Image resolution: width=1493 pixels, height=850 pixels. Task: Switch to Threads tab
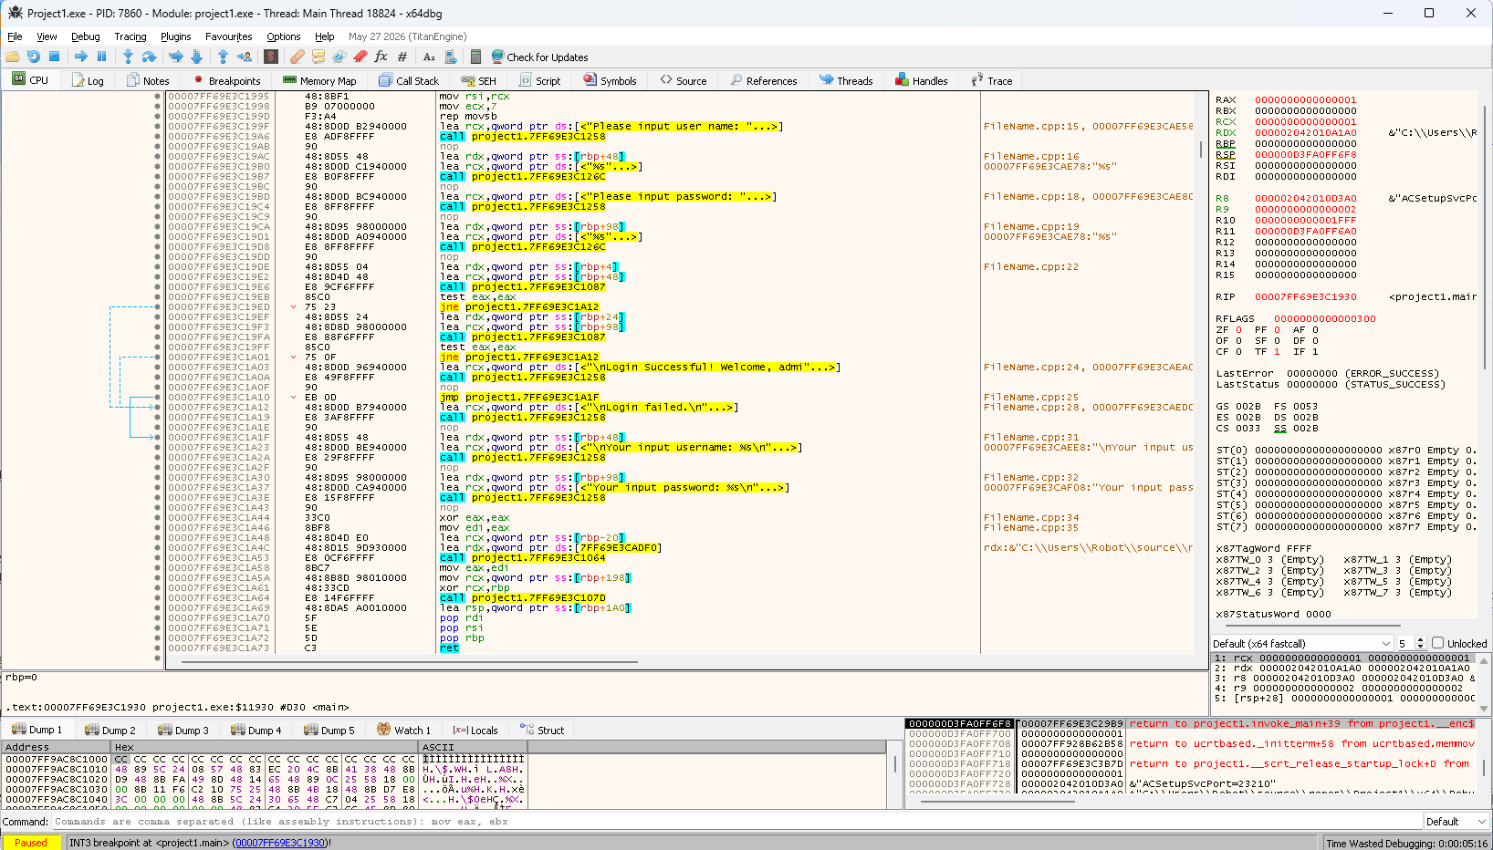pos(846,80)
